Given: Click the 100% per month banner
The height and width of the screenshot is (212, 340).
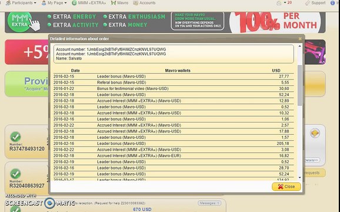Looking at the screenshot, I should pyautogui.click(x=275, y=22).
